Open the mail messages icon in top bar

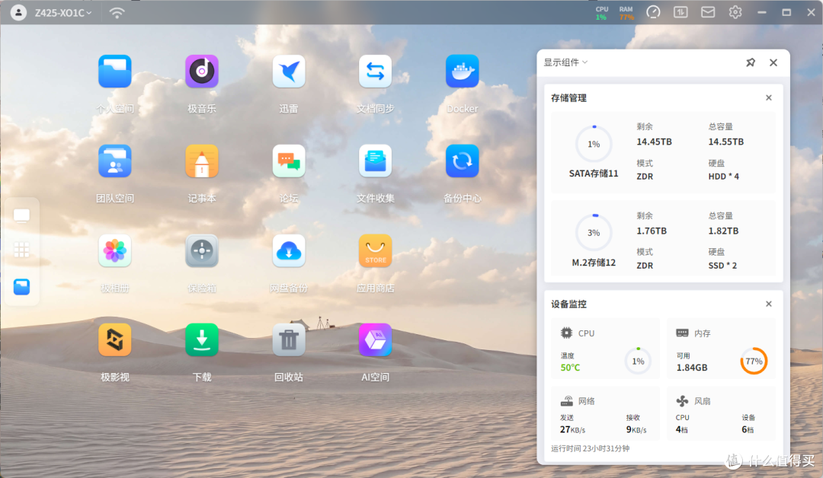pyautogui.click(x=708, y=12)
